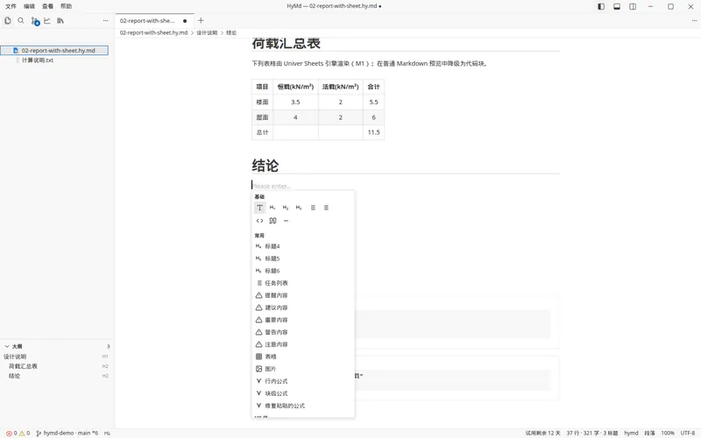Click hymd language mode in status bar
The height and width of the screenshot is (438, 701).
click(631, 433)
